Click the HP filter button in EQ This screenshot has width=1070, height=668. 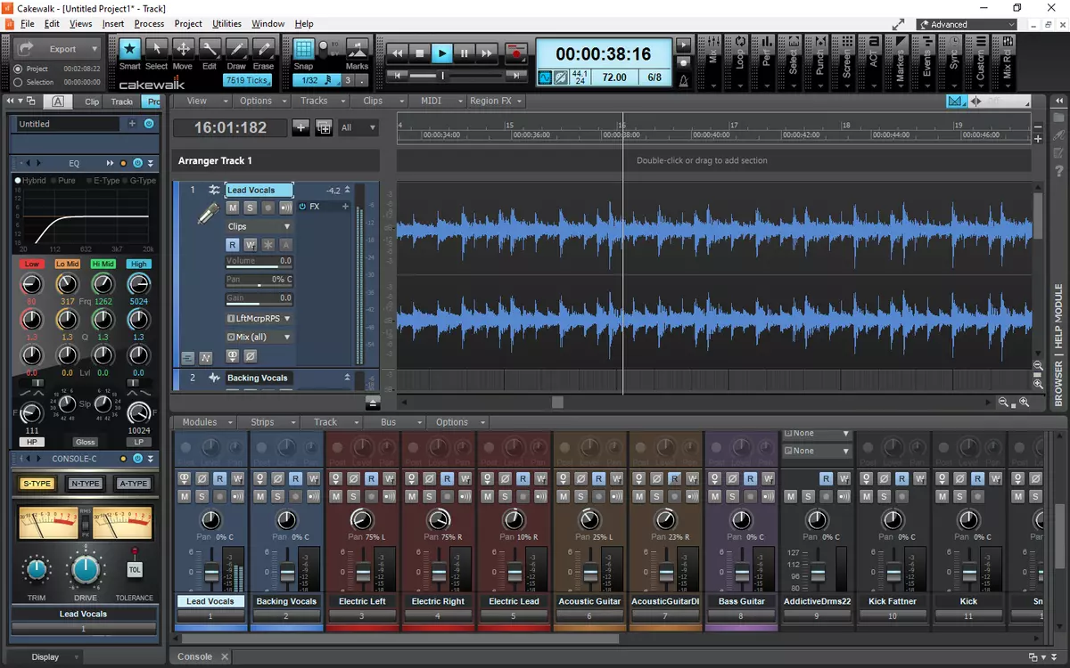pos(31,442)
